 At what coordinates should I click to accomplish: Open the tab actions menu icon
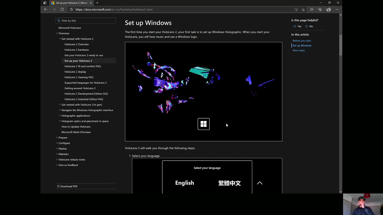[45, 3]
